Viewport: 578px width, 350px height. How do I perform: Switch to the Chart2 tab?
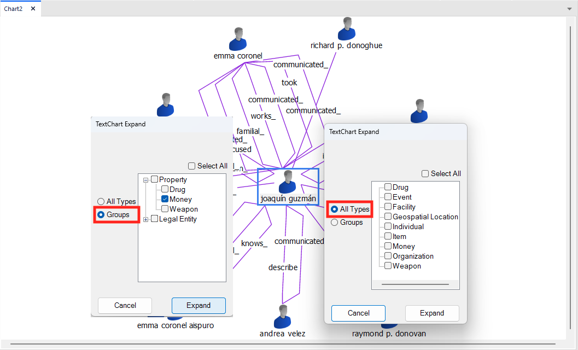(14, 9)
